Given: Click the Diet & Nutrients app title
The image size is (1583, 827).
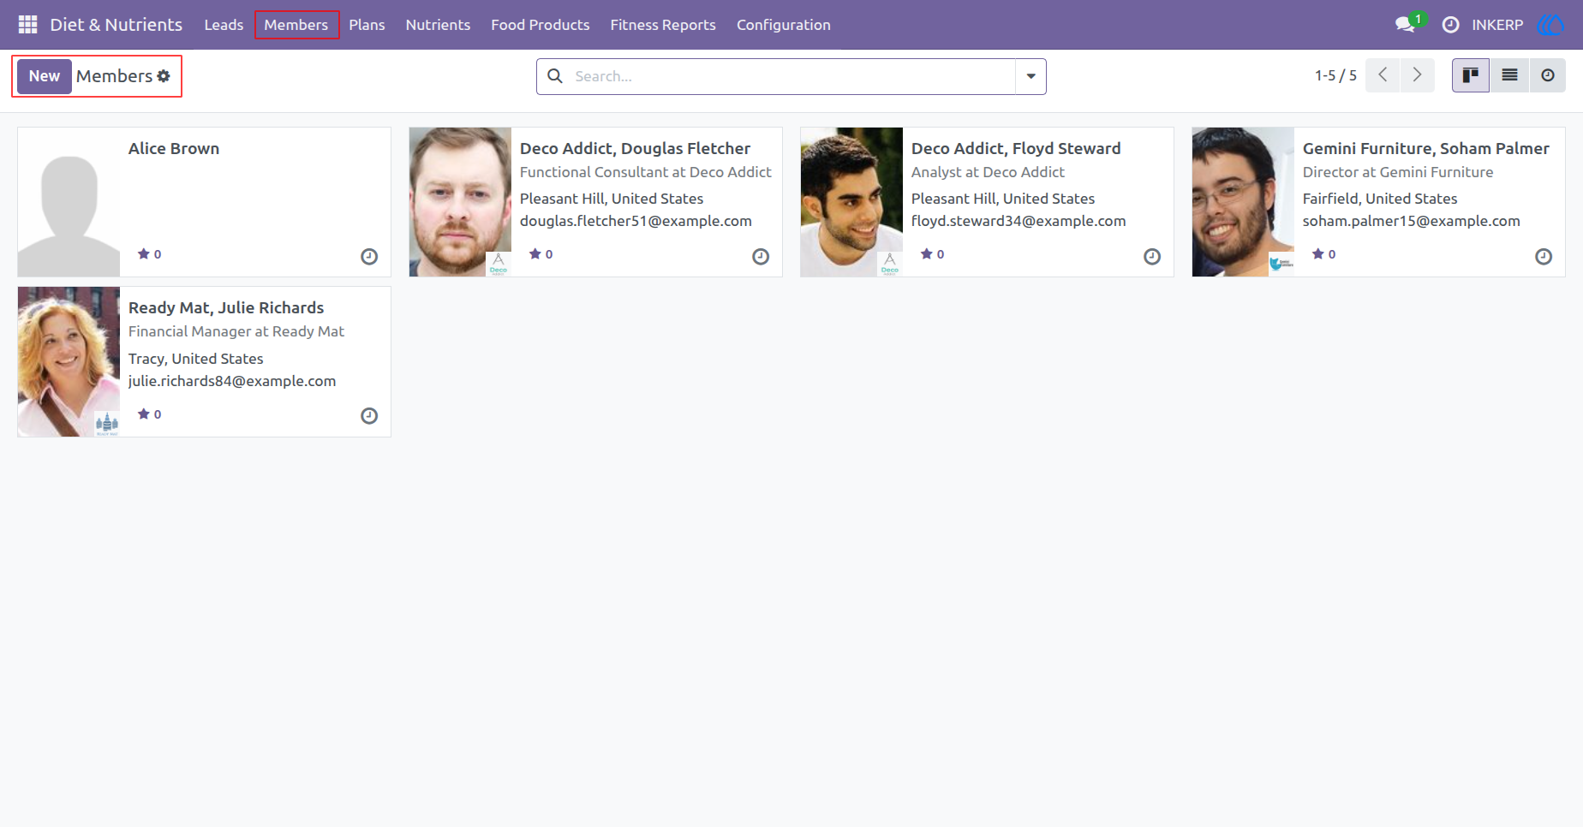Looking at the screenshot, I should point(116,25).
